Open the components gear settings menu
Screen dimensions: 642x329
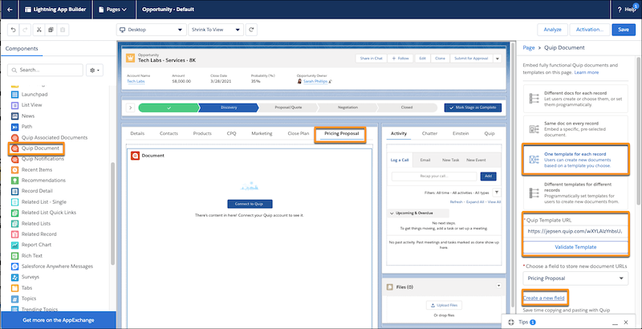pos(94,71)
